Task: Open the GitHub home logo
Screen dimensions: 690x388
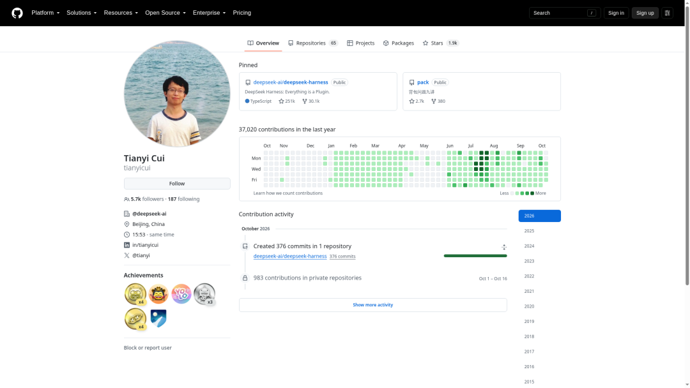Action: 17,13
